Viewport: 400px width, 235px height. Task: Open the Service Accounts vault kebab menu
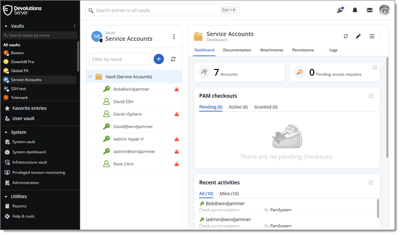pos(173,36)
